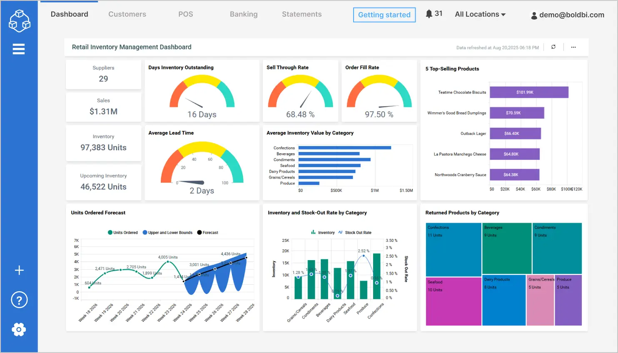Open the settings gear icon
This screenshot has width=618, height=353.
click(19, 330)
